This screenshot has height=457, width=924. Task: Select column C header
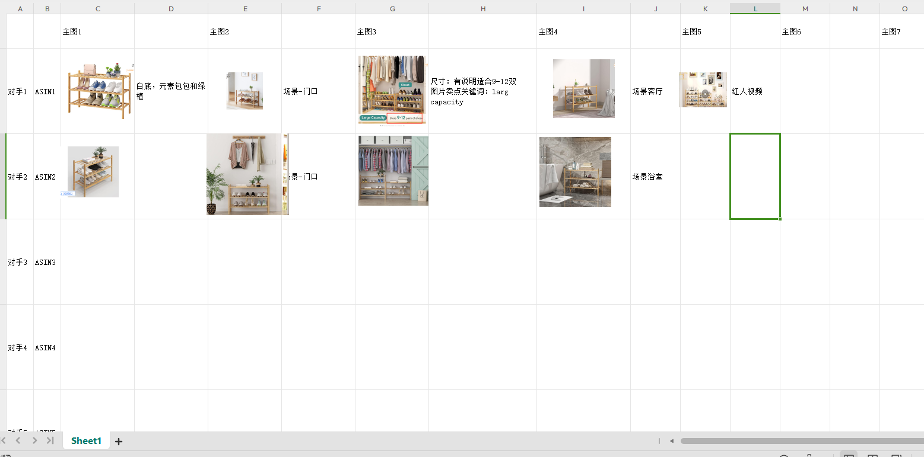click(x=97, y=8)
